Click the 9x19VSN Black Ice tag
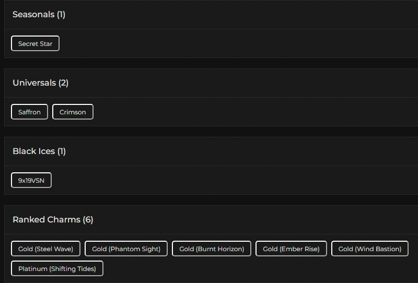The image size is (418, 283). pyautogui.click(x=31, y=180)
